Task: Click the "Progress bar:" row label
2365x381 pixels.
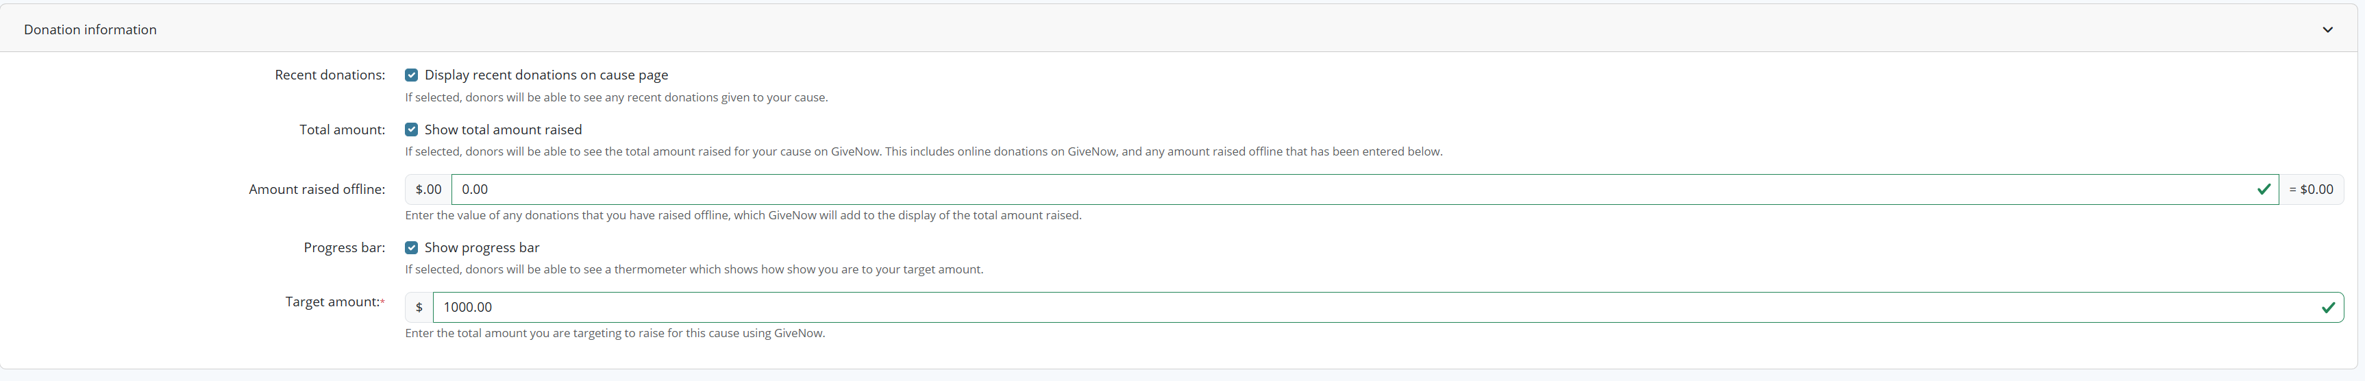Action: (x=345, y=248)
